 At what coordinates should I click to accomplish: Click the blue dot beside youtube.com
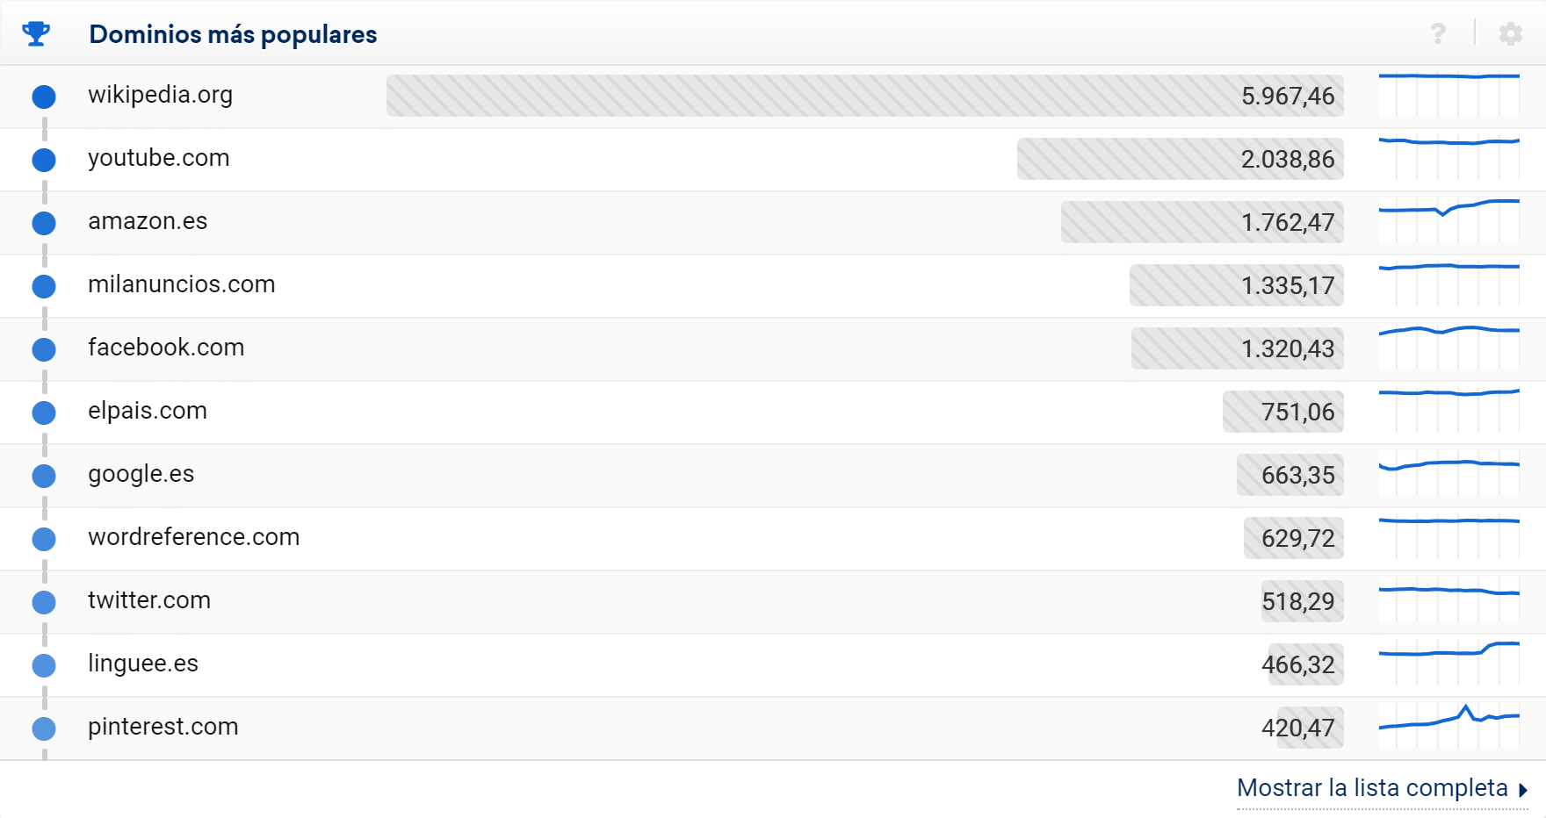[44, 160]
